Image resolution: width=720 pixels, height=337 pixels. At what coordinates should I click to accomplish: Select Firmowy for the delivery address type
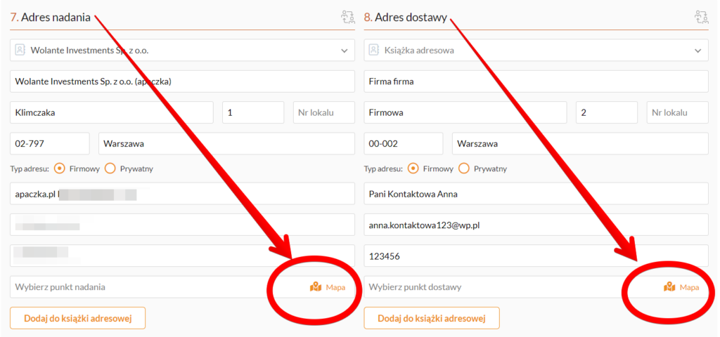click(413, 168)
